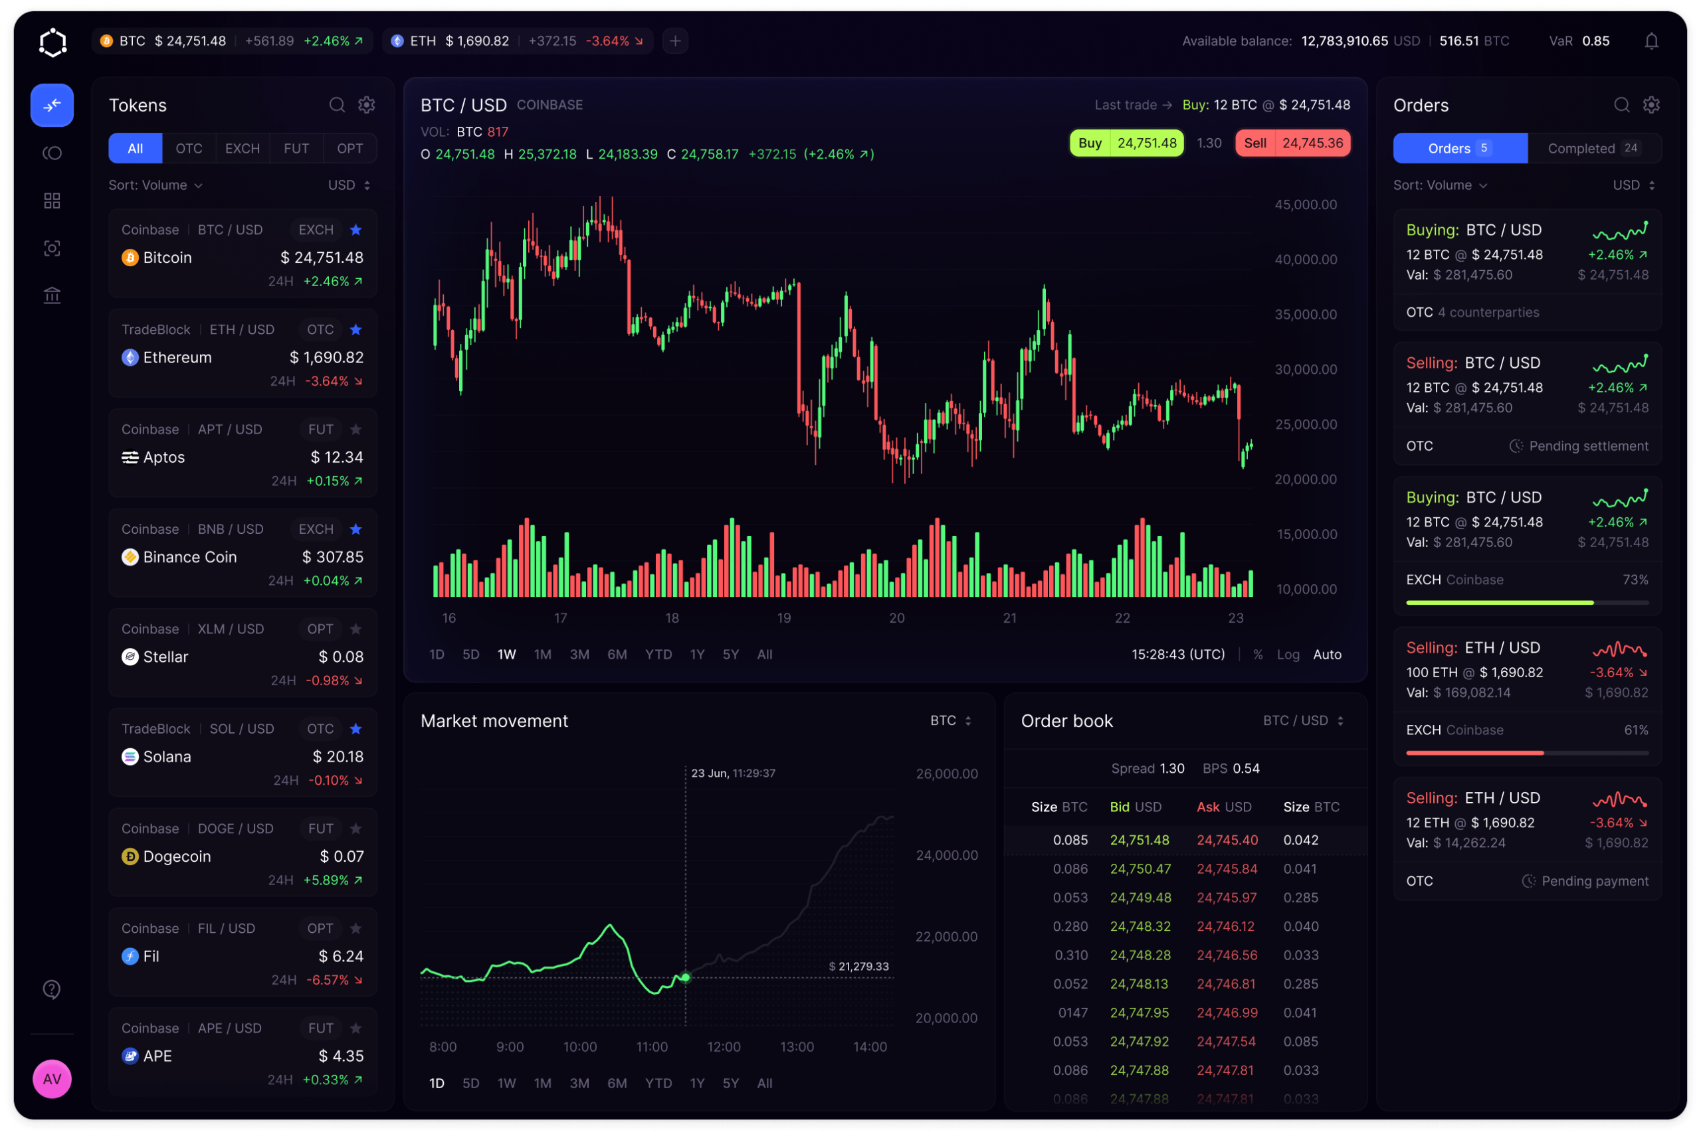The image size is (1701, 1136).
Task: Click the bank building sidebar icon
Action: pos(52,295)
